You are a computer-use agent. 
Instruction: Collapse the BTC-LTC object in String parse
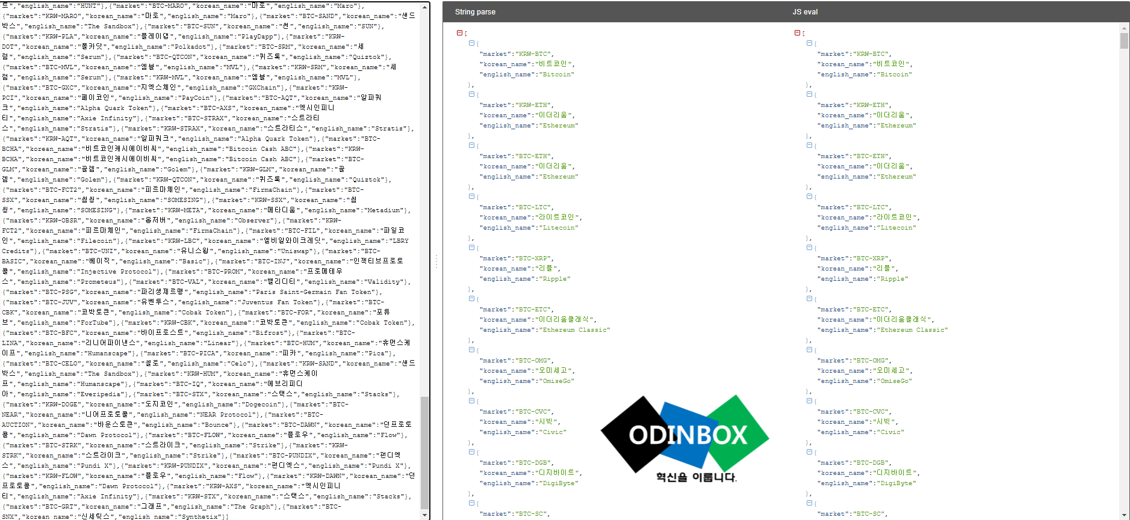coord(471,197)
